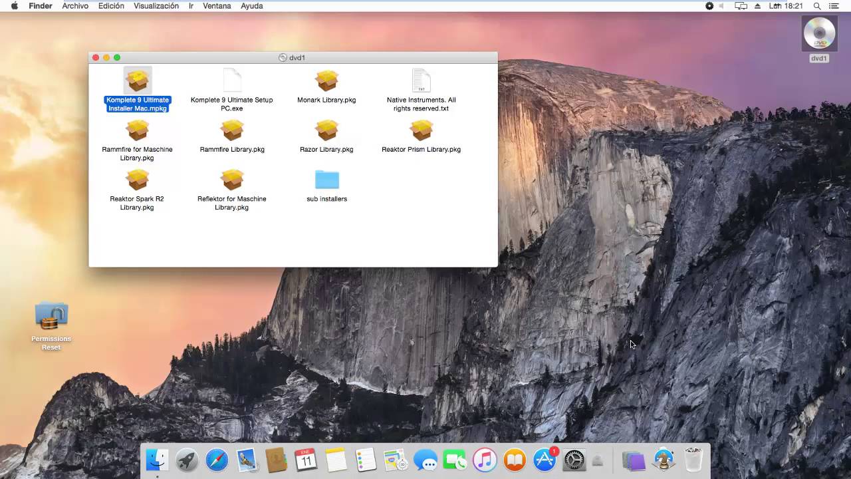Open Calendar from the Dock
Image resolution: width=851 pixels, height=479 pixels.
pos(306,459)
